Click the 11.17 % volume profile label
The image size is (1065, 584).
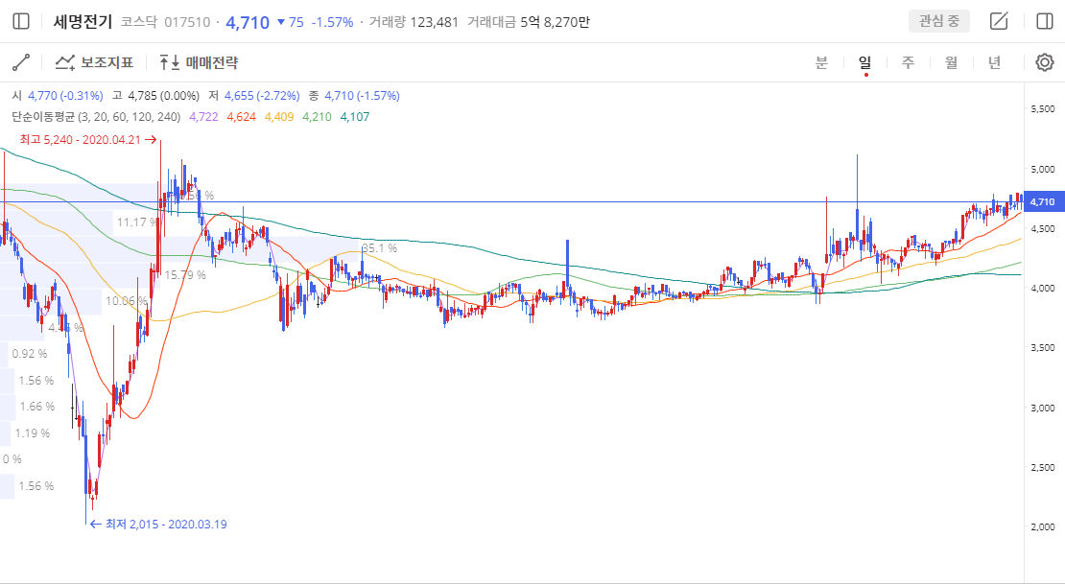coord(137,222)
